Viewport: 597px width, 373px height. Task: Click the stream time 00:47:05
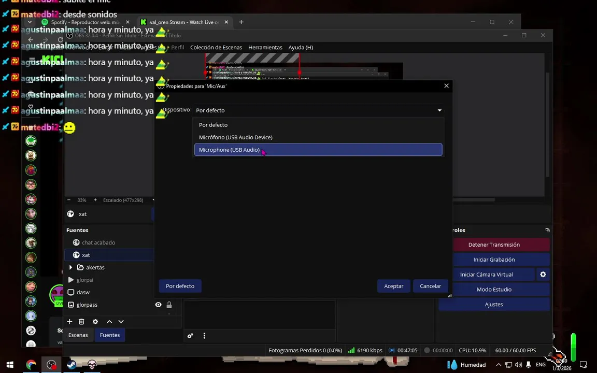point(403,350)
